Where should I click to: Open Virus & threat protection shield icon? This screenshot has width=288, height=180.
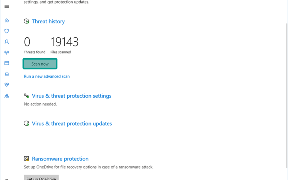(6, 31)
